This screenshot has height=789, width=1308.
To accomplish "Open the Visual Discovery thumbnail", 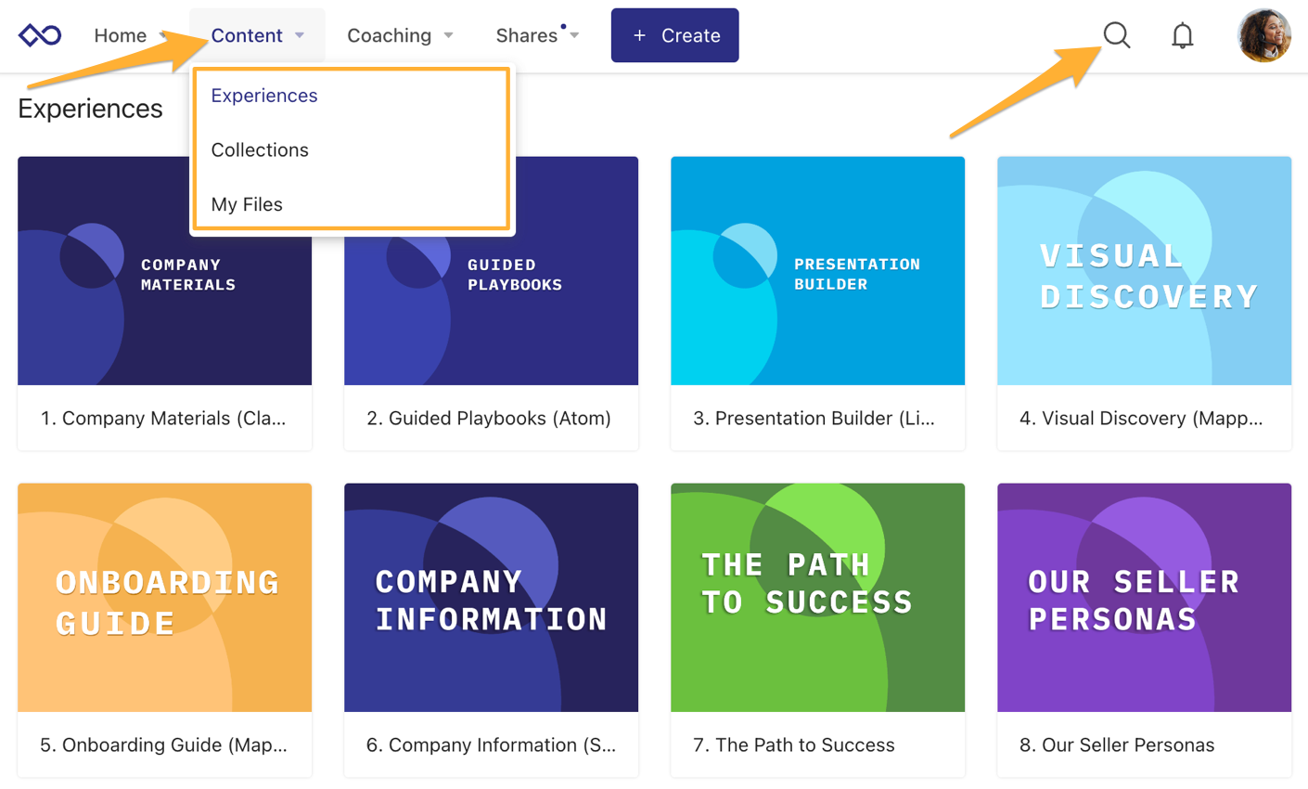I will point(1144,271).
